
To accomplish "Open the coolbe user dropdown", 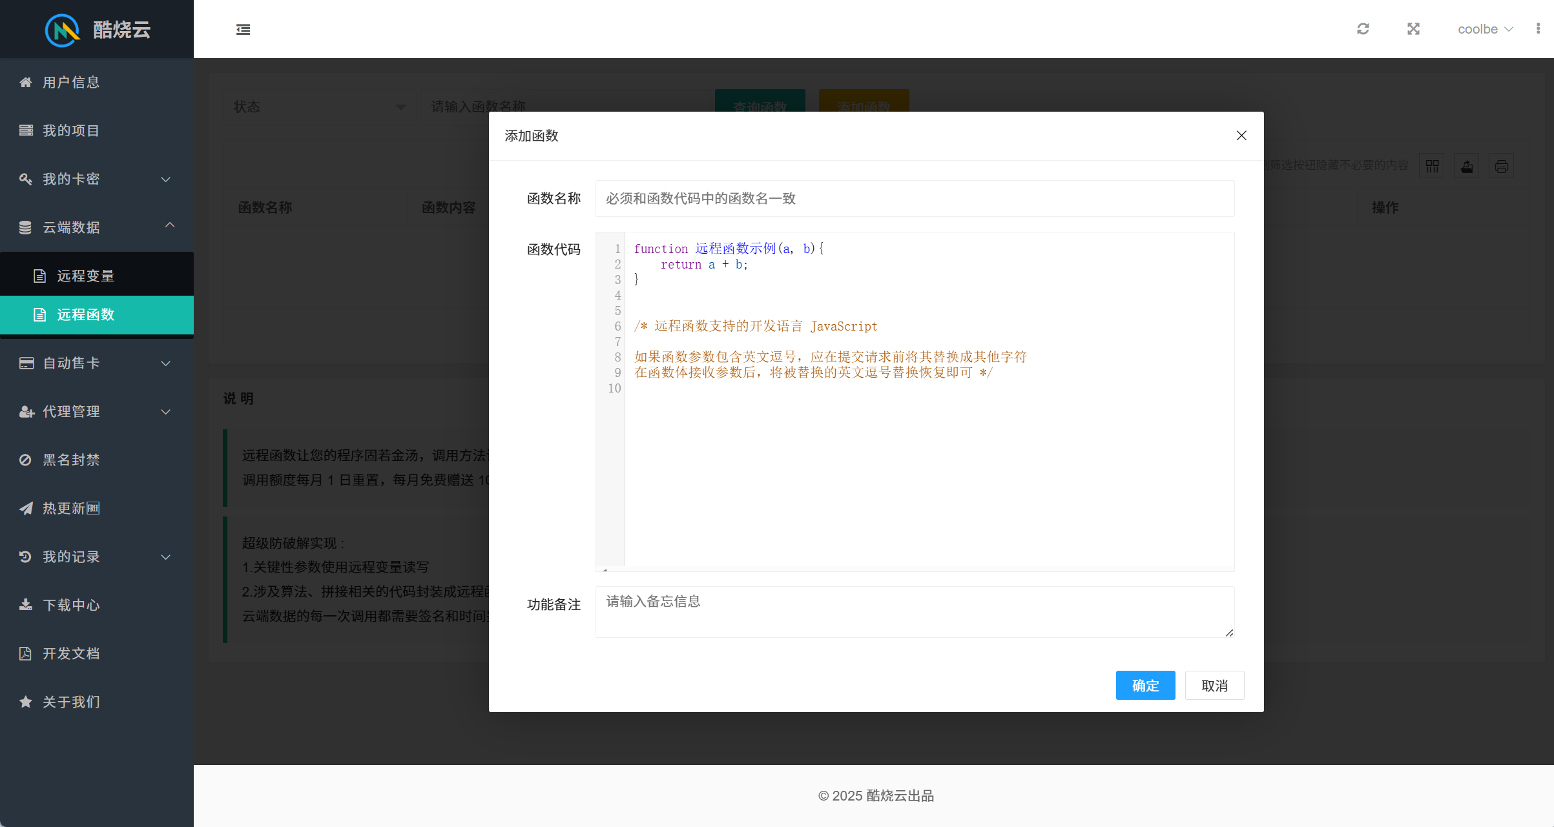I will point(1484,29).
